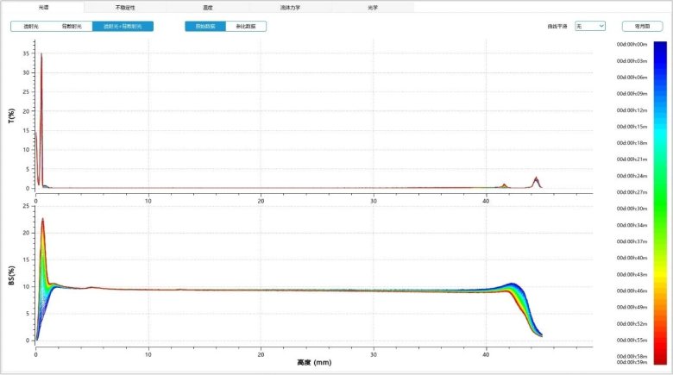Click the green middle of the color scale
Image resolution: width=673 pixels, height=375 pixels.
point(659,203)
